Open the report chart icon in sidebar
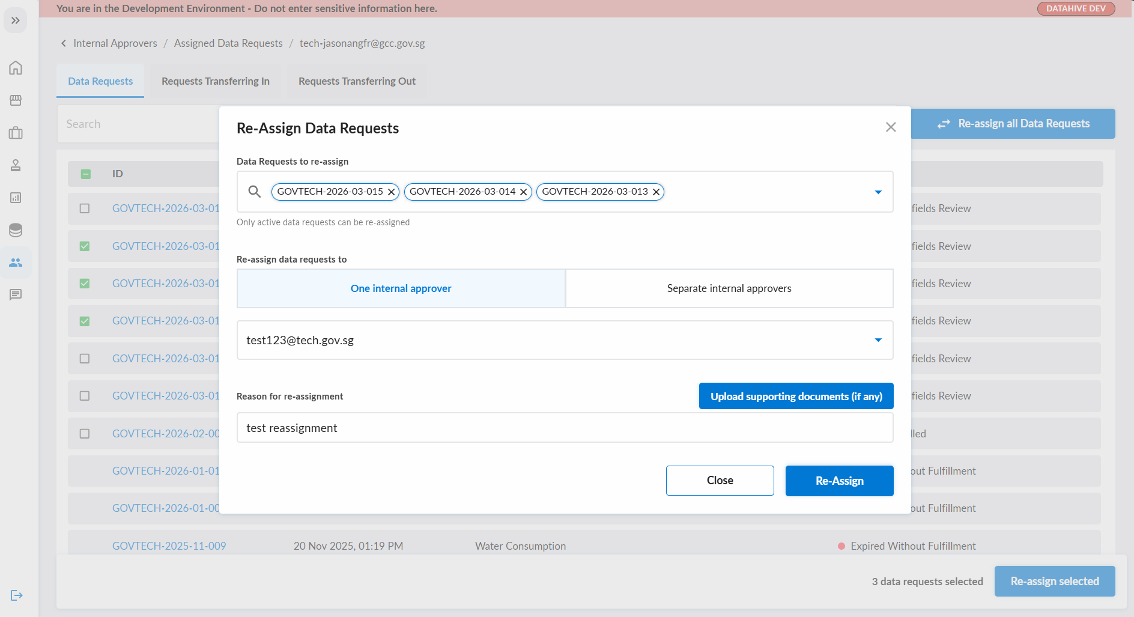 point(16,198)
